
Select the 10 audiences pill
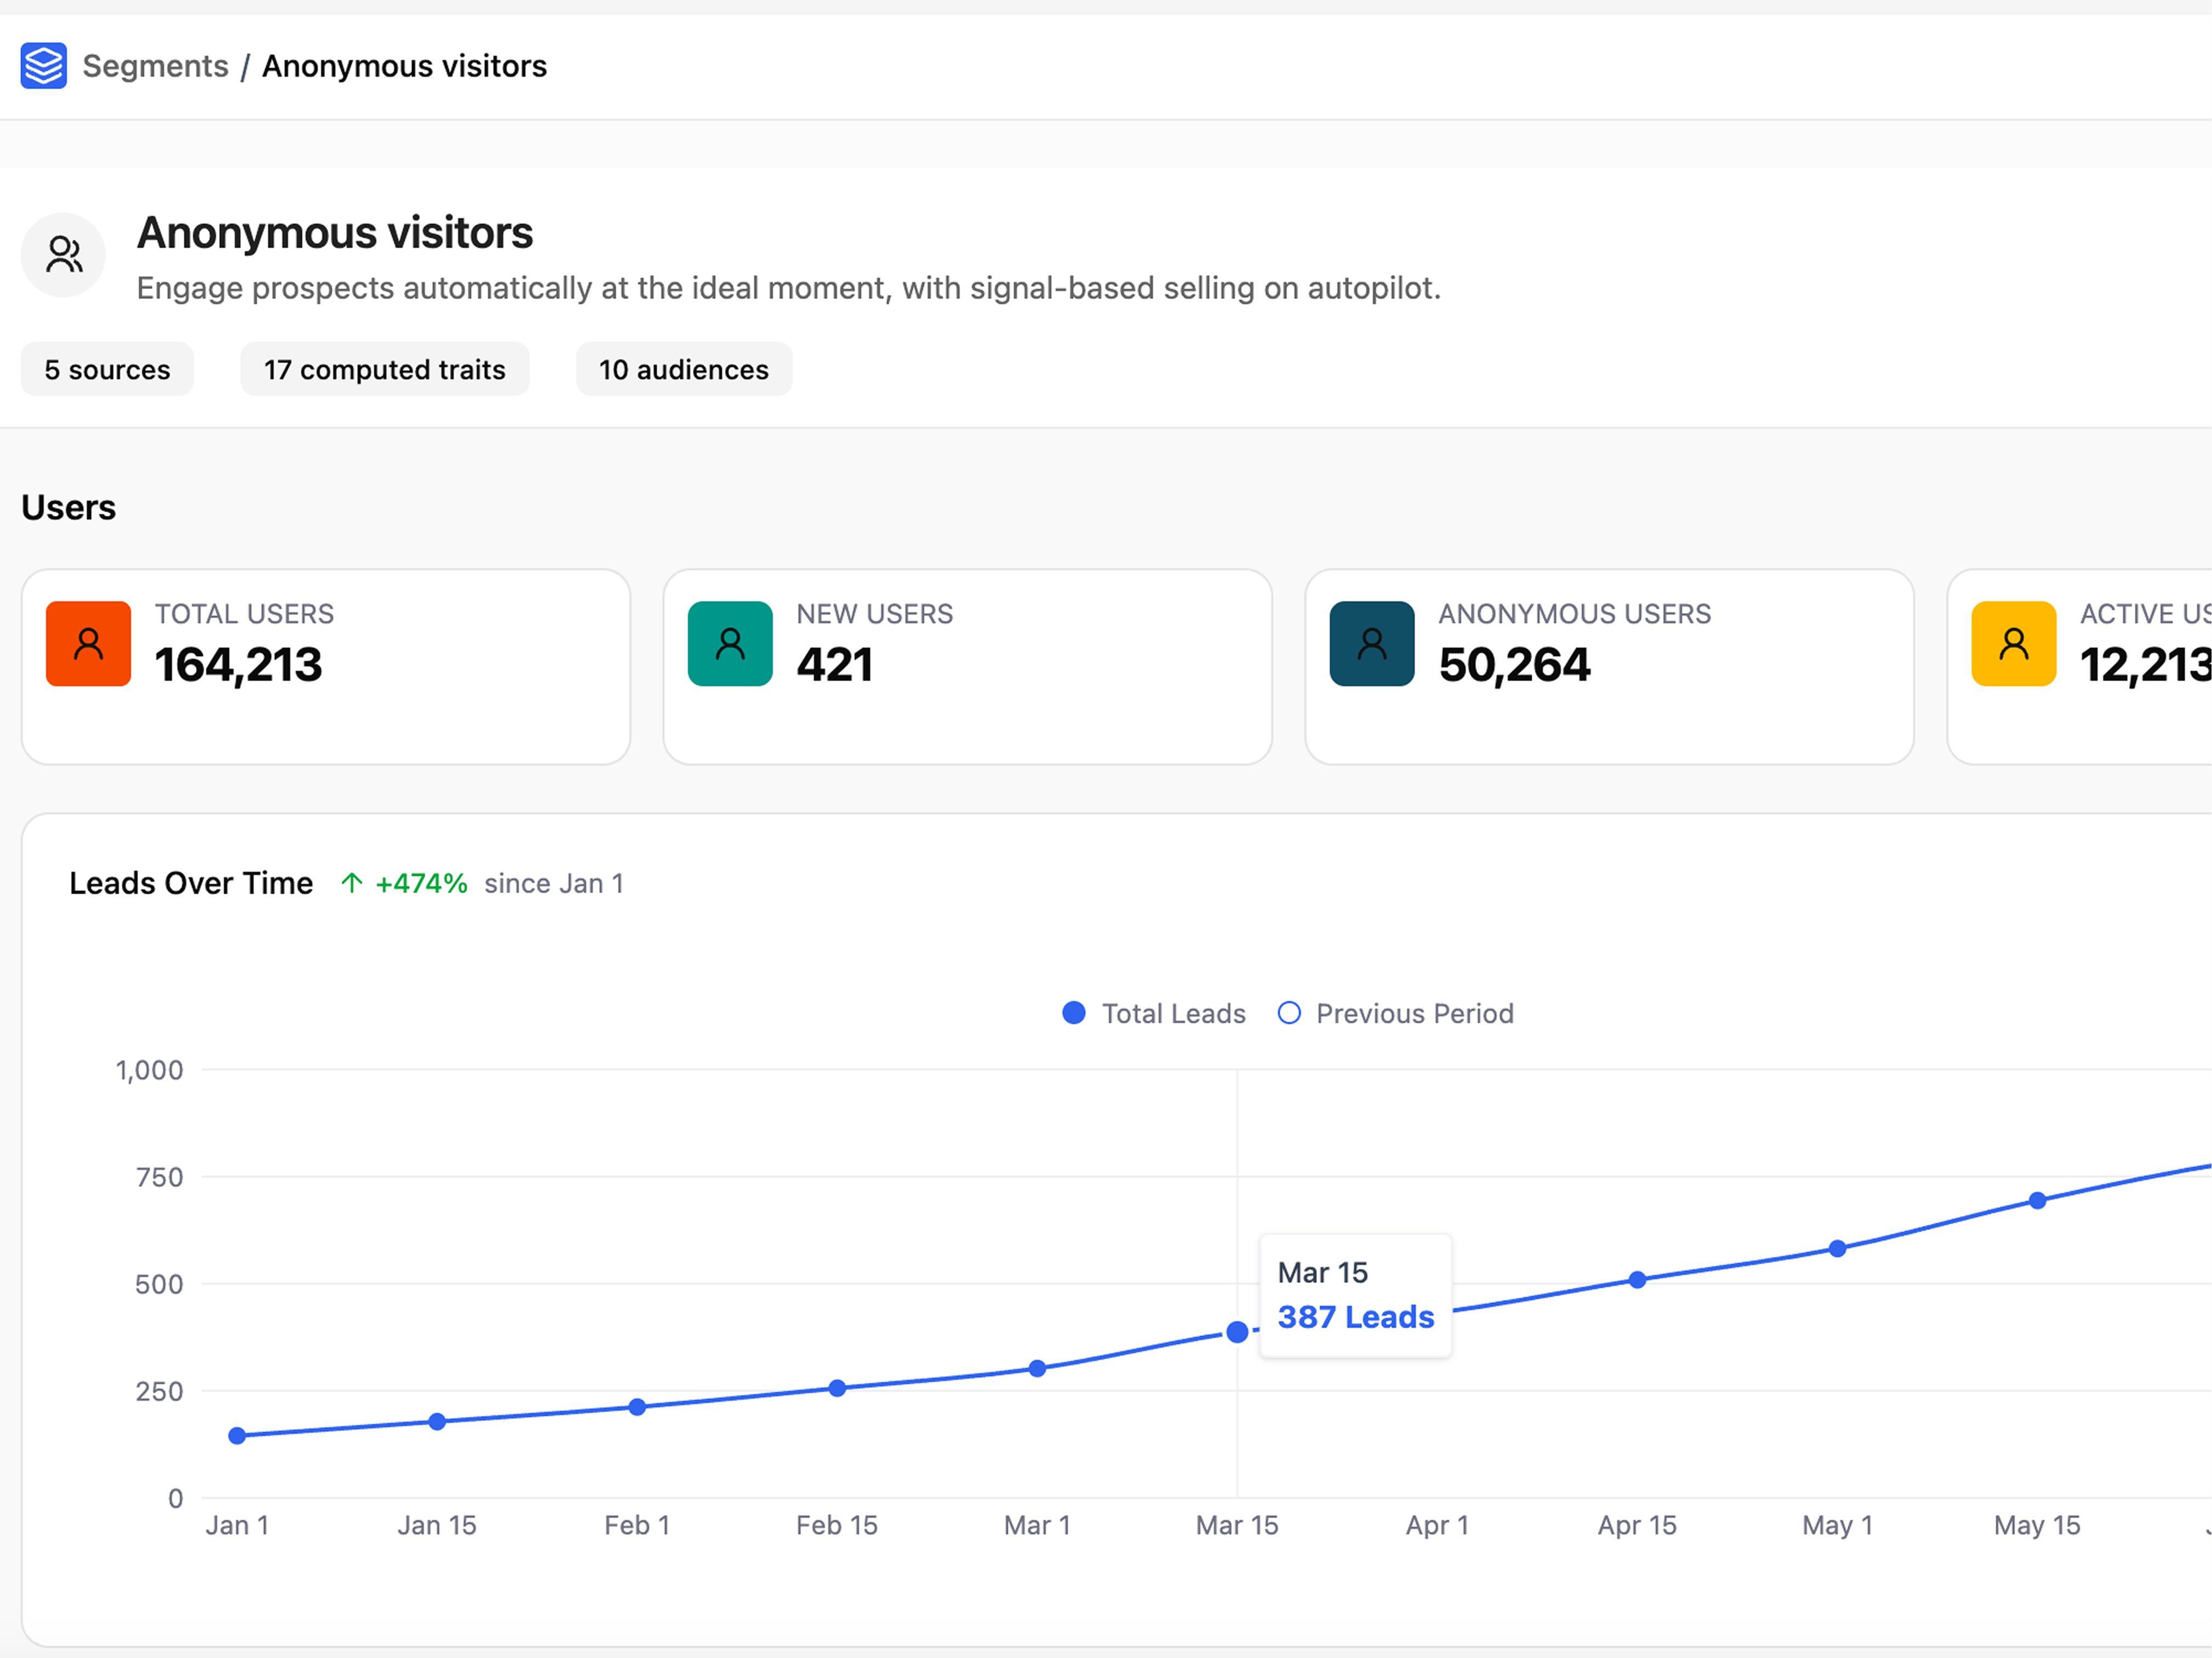coord(684,370)
